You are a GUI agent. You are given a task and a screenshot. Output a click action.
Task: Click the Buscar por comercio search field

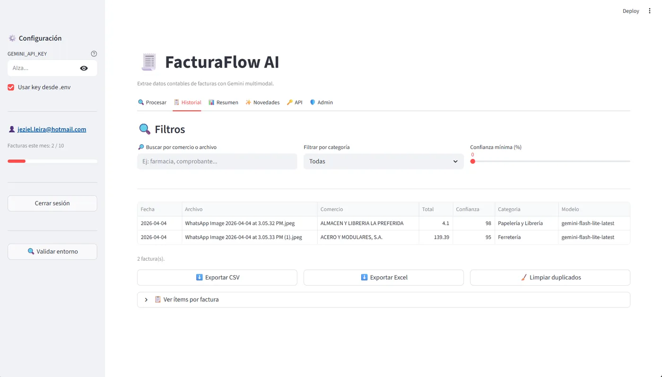coord(217,161)
